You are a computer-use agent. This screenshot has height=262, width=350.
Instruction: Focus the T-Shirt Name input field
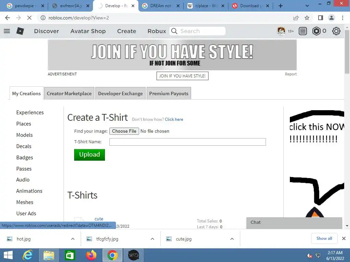[x=188, y=142]
